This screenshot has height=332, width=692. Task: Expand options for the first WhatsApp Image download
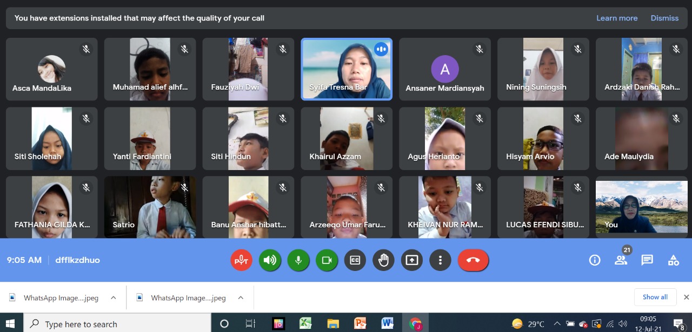click(x=113, y=297)
